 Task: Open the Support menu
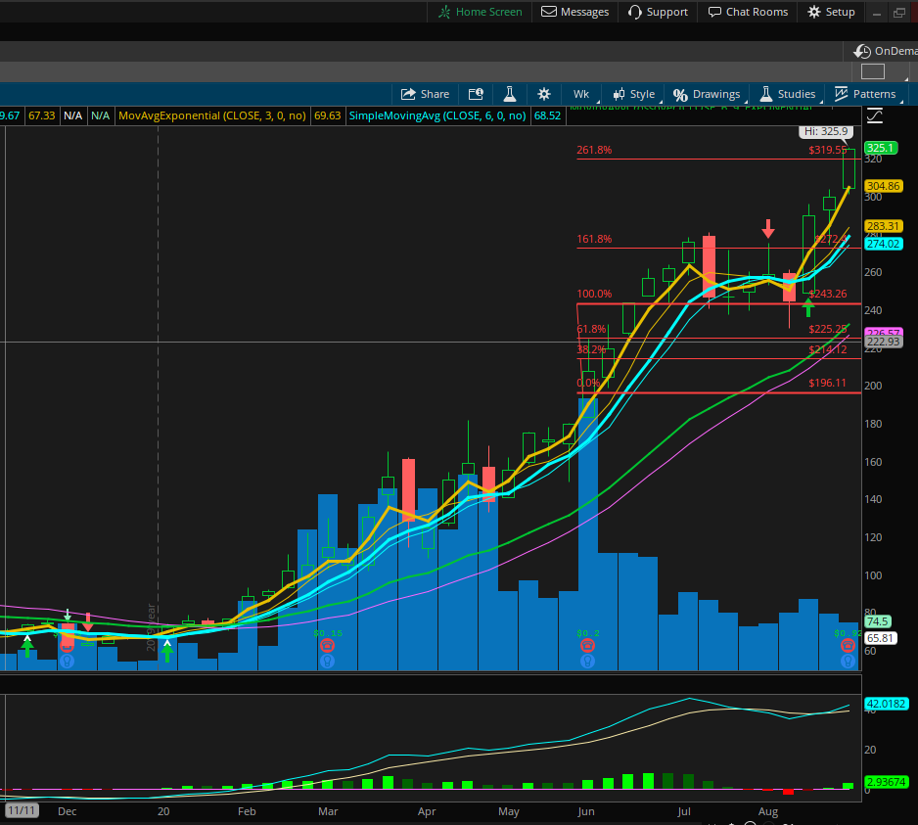coord(658,12)
